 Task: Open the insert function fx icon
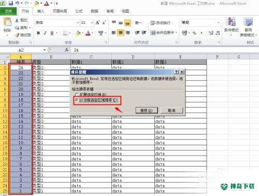[x=67, y=50]
